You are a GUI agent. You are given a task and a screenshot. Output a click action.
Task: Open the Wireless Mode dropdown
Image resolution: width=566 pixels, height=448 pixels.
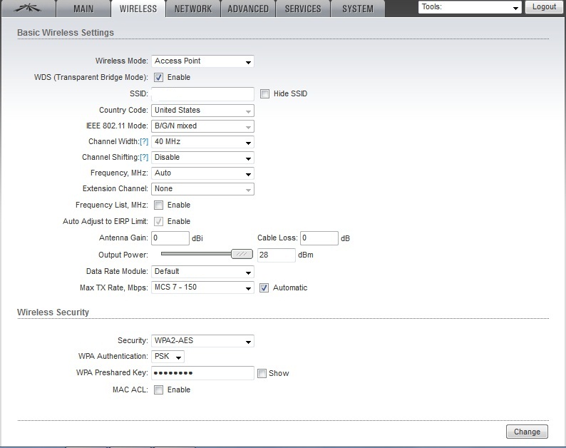point(202,62)
